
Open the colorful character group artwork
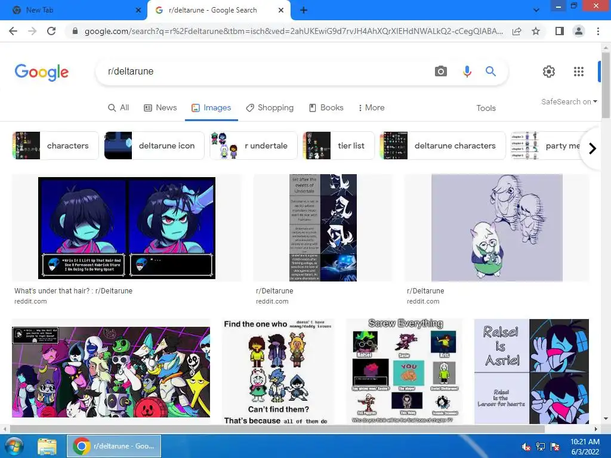pos(111,372)
